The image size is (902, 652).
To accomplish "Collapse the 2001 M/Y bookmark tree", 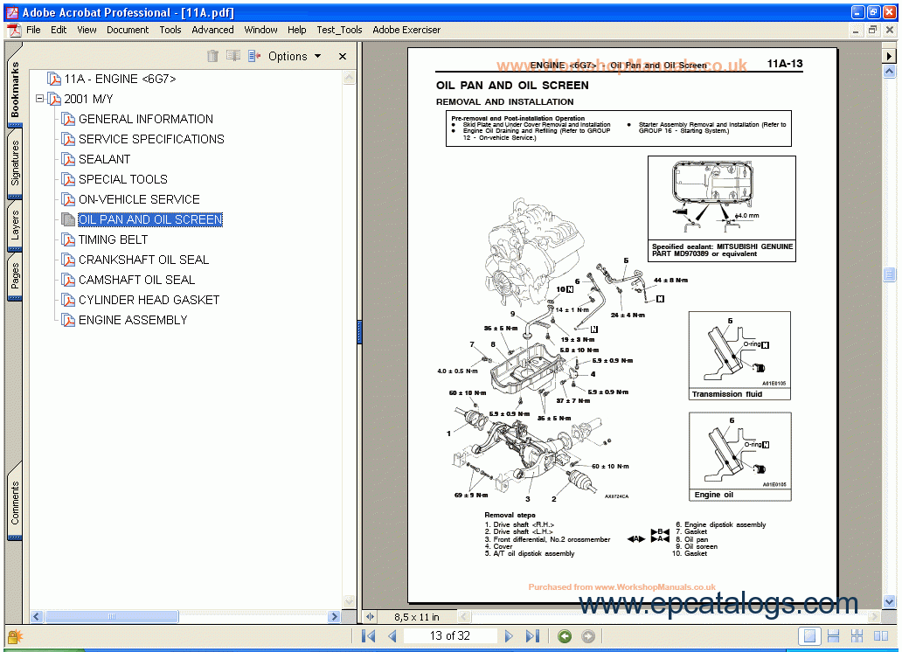I will click(39, 99).
